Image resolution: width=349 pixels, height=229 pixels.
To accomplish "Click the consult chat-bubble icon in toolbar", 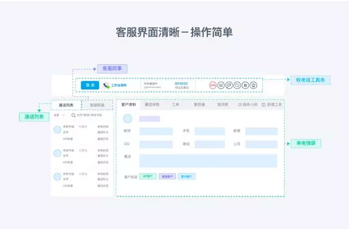I will click(x=229, y=85).
